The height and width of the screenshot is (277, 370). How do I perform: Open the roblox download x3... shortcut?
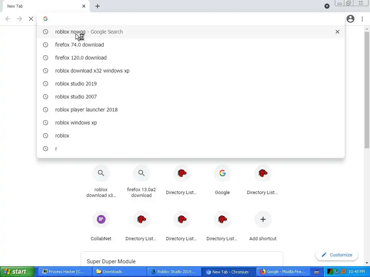(x=101, y=181)
